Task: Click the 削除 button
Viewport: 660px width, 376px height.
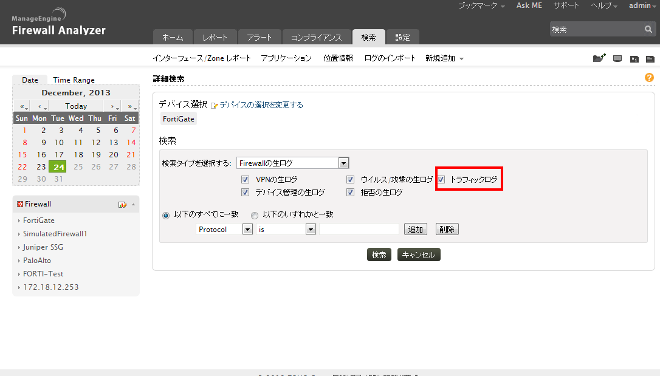Action: [447, 229]
